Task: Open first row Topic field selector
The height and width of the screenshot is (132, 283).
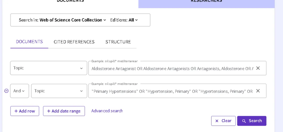Action: pyautogui.click(x=48, y=68)
